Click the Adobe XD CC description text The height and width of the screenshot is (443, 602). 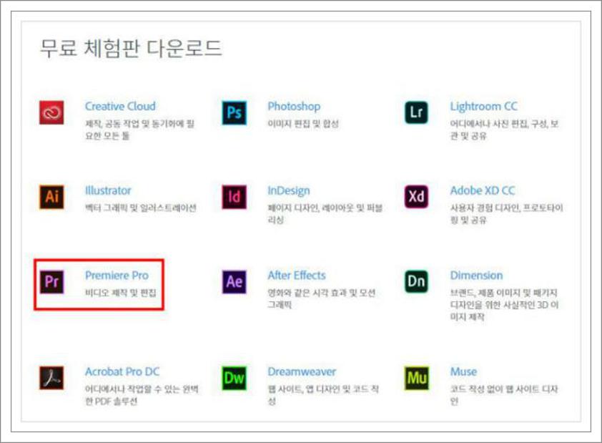(506, 214)
